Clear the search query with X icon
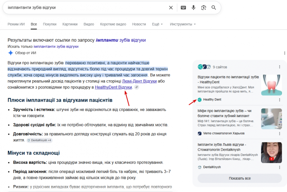Viewport: 287px width, 192px height. (171, 7)
